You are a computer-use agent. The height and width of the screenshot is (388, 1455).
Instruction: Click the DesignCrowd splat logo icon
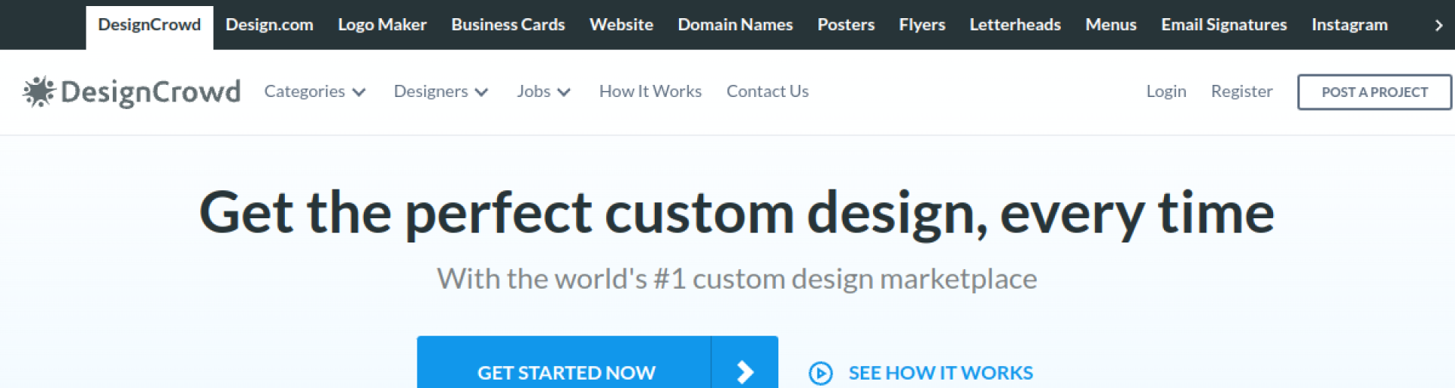tap(39, 92)
